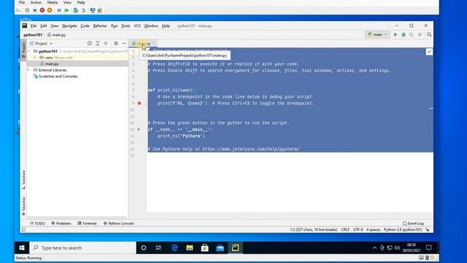Open the main run configuration dropdown
Viewport: 467px width, 263px height.
(x=378, y=34)
